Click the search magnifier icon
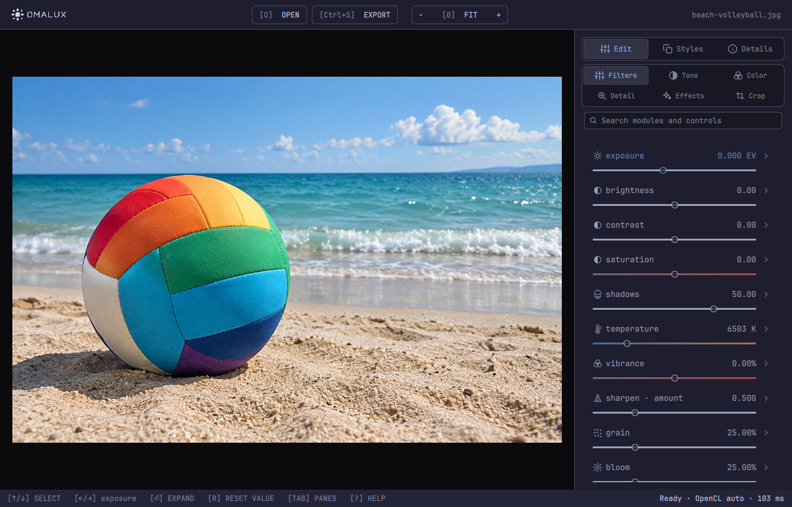This screenshot has width=792, height=507. [593, 121]
